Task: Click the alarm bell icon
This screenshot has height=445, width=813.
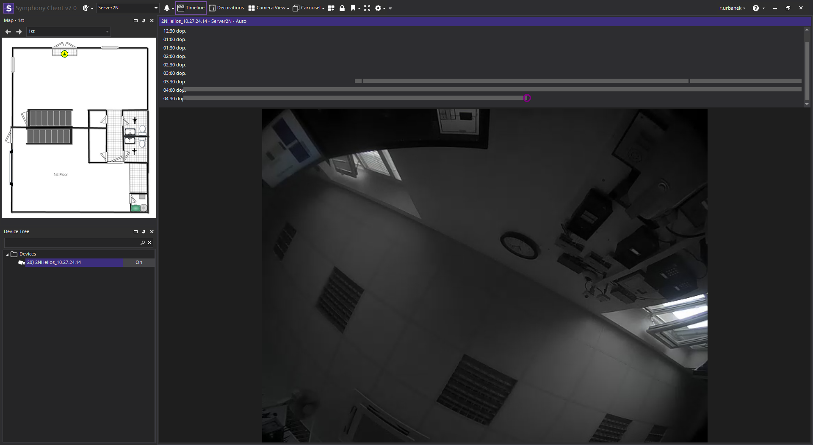Action: pyautogui.click(x=167, y=8)
